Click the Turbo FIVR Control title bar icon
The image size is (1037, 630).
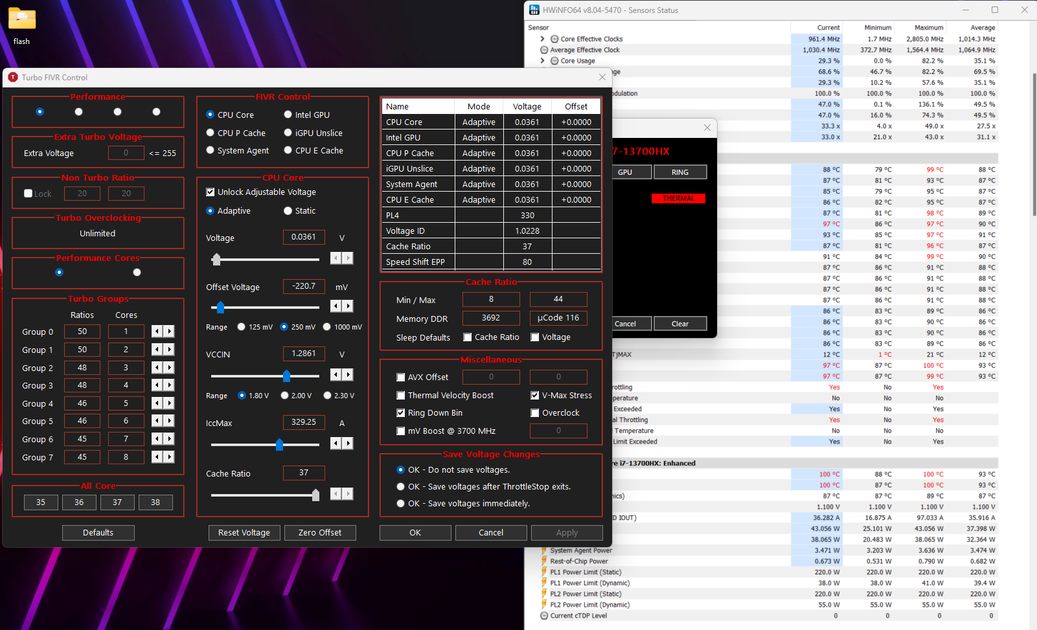pyautogui.click(x=13, y=77)
